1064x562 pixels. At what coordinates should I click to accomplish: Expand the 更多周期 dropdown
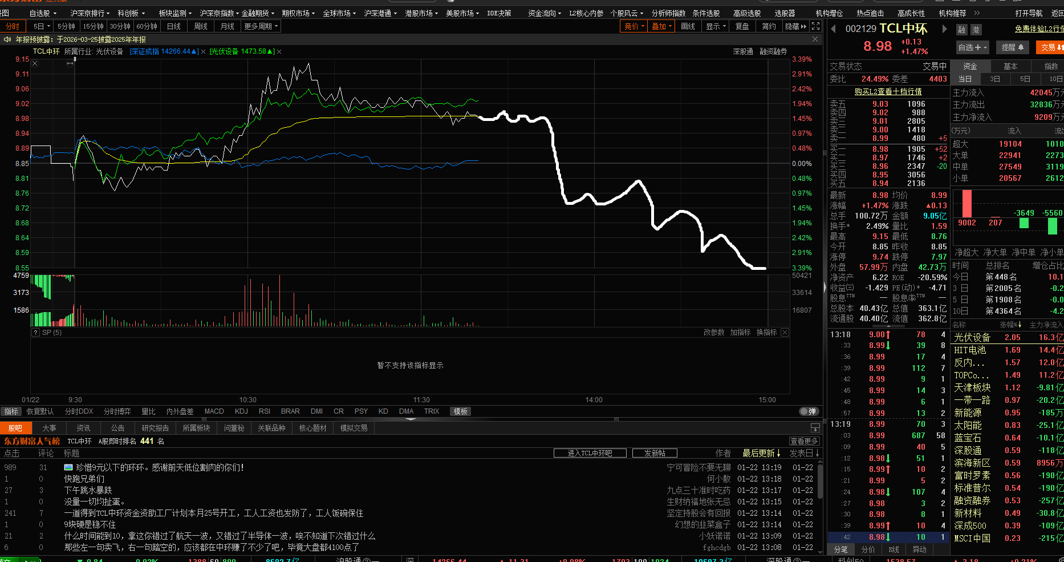(261, 26)
